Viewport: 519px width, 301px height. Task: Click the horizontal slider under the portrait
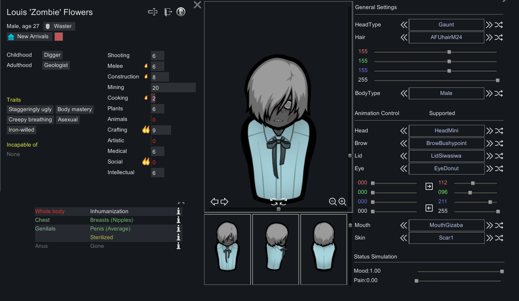pos(278,210)
